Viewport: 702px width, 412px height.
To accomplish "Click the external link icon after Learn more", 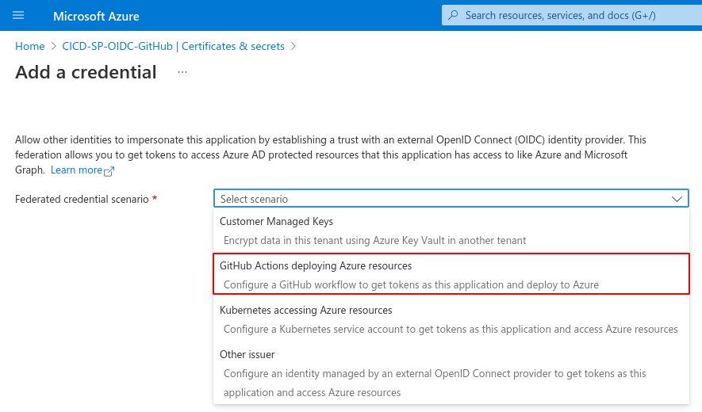I will point(109,171).
